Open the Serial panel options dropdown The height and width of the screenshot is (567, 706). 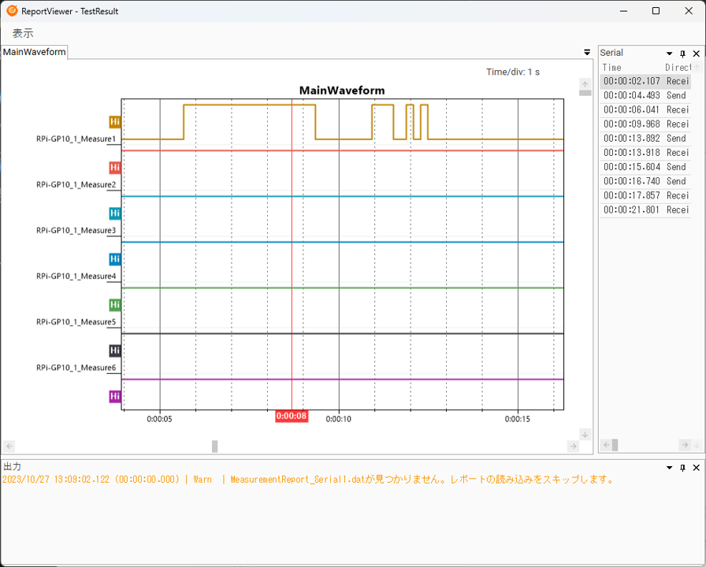[670, 54]
